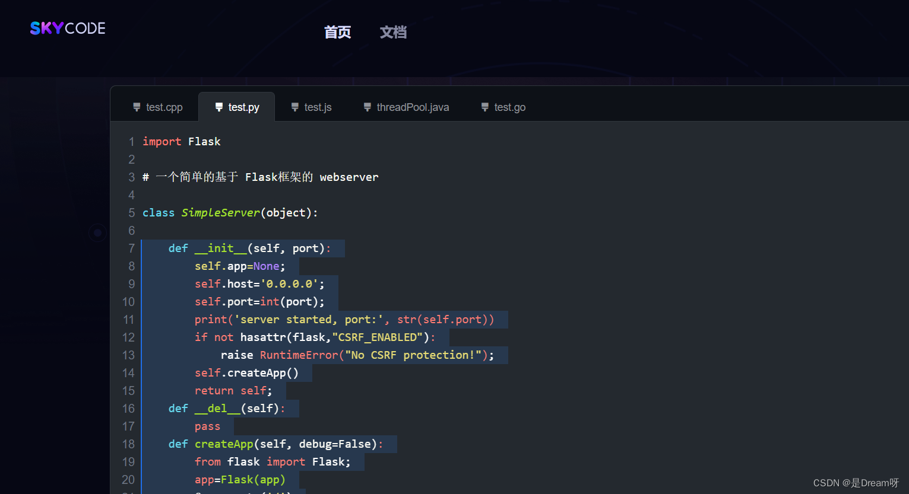Click the 'self.port=int(port);' line
This screenshot has height=494, width=909.
pyautogui.click(x=259, y=302)
